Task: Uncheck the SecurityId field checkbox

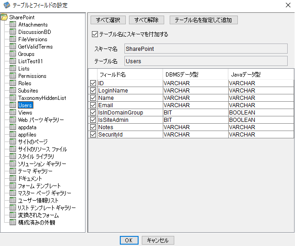Action: click(x=93, y=134)
